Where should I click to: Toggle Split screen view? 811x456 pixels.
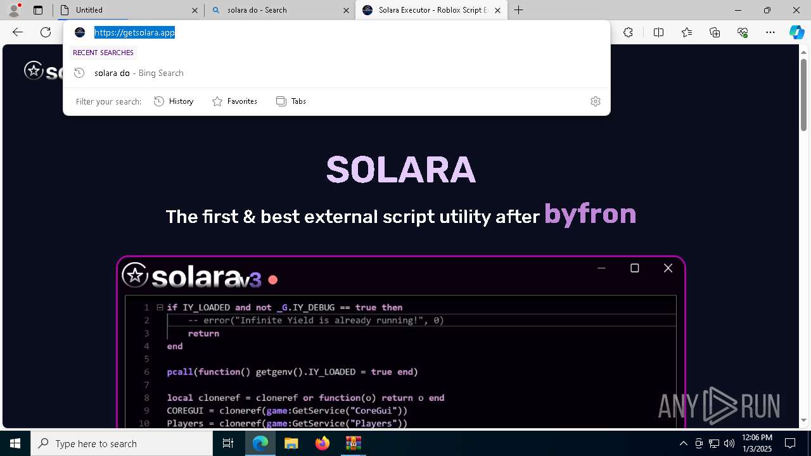point(658,32)
